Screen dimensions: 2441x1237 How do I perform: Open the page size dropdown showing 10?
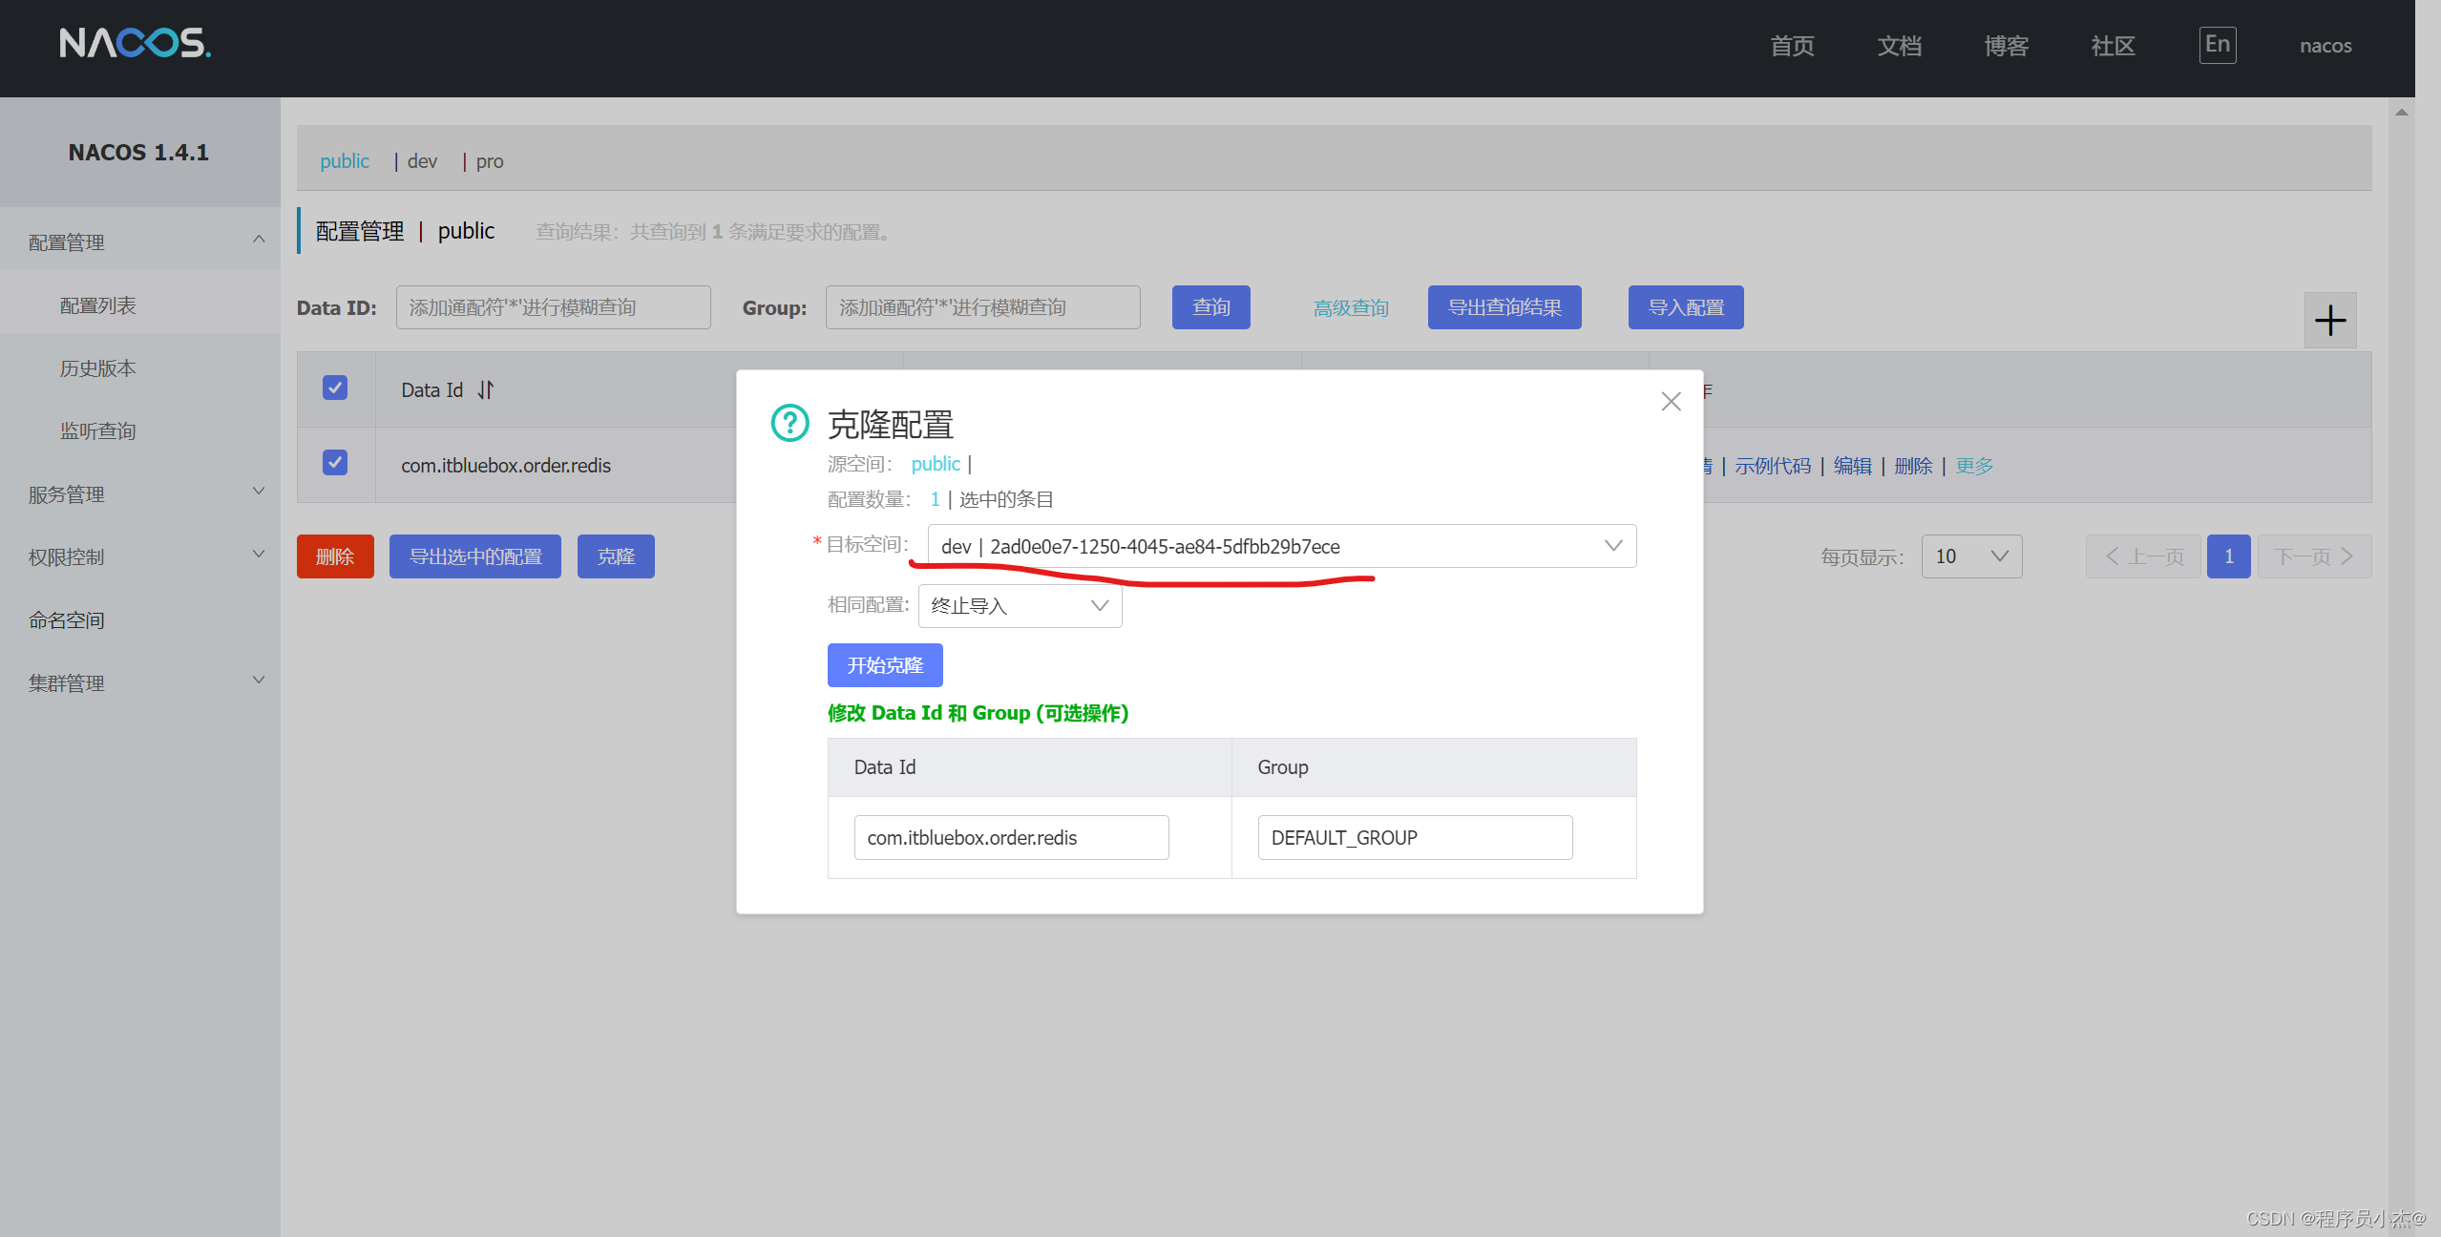1971,556
